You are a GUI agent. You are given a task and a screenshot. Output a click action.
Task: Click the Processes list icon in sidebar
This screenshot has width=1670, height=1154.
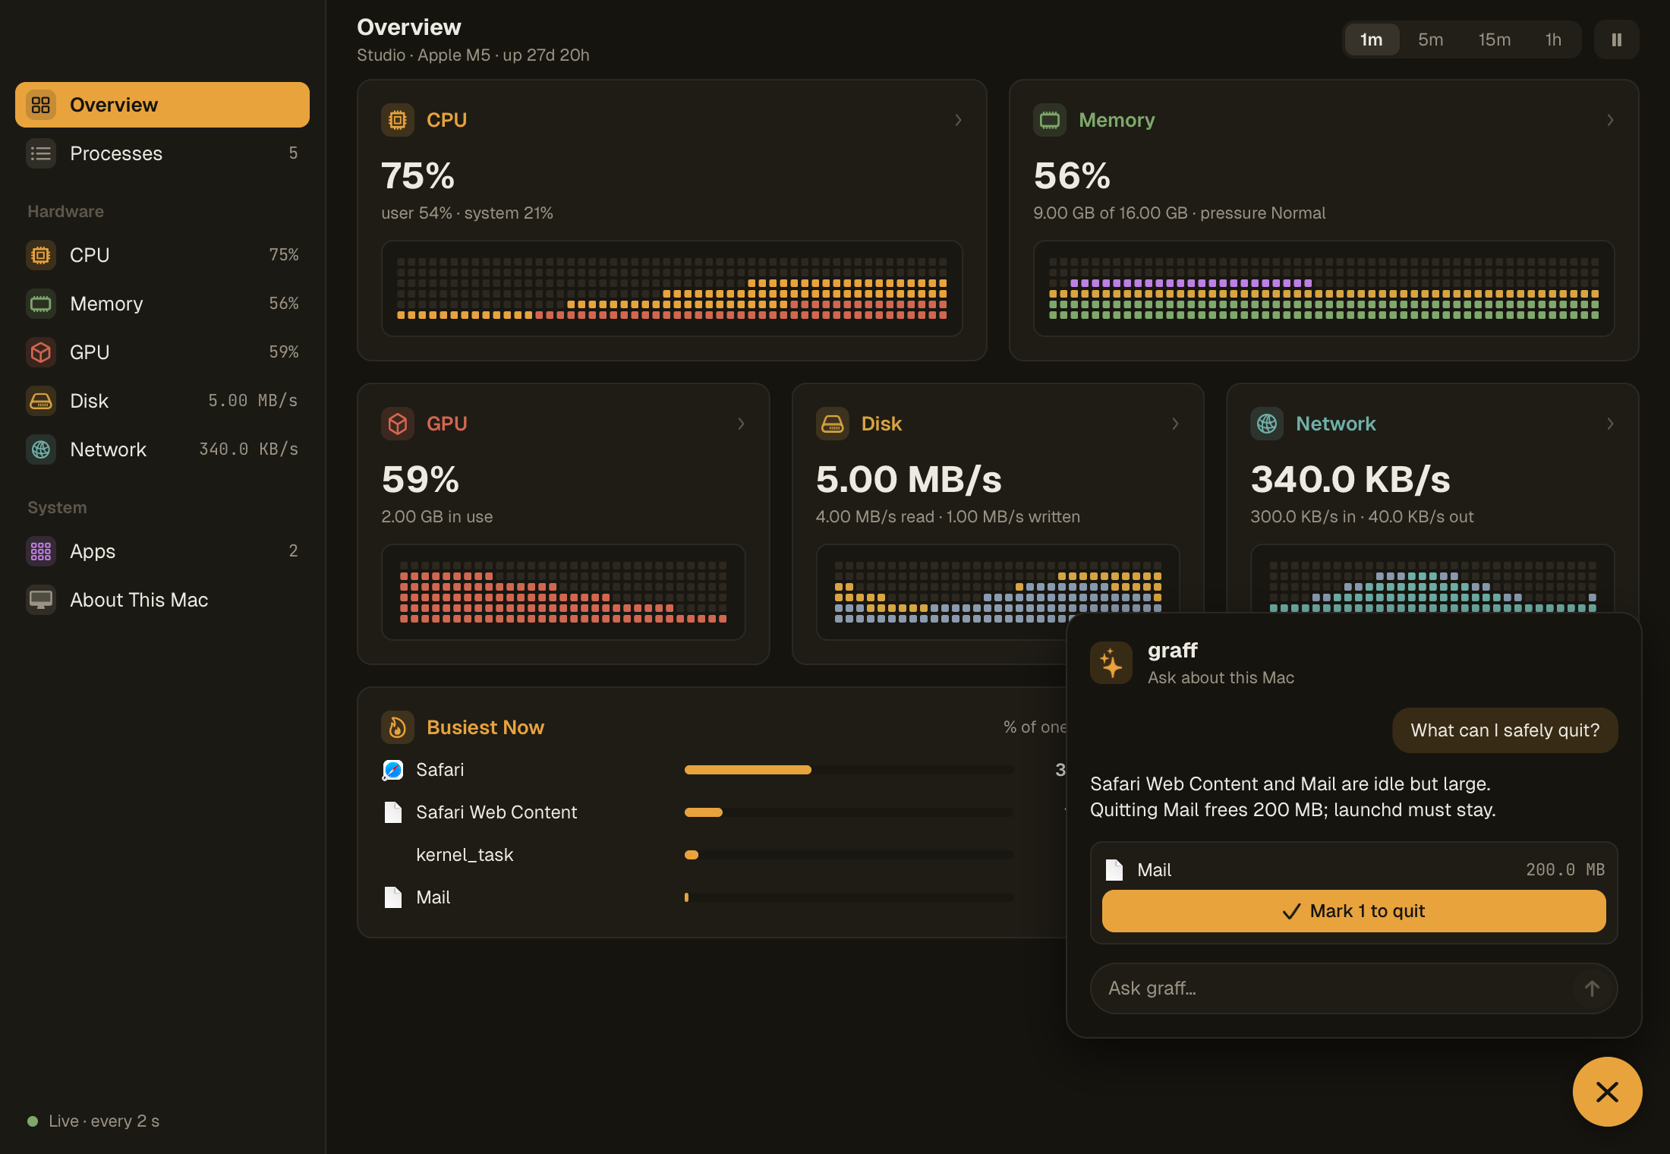click(41, 153)
